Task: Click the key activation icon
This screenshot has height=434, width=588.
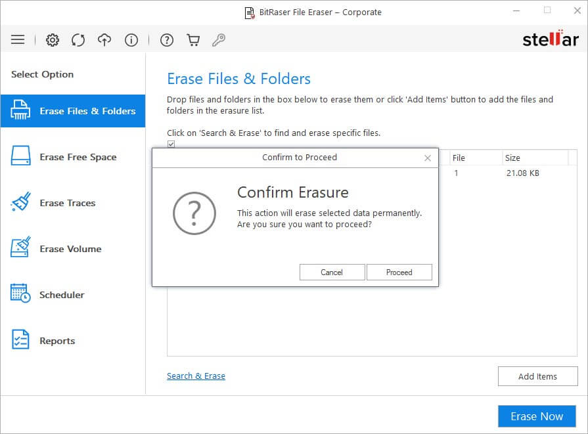Action: point(219,40)
